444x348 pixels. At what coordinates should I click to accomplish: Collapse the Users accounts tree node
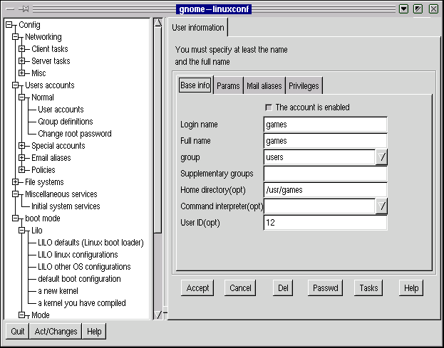tap(16, 85)
